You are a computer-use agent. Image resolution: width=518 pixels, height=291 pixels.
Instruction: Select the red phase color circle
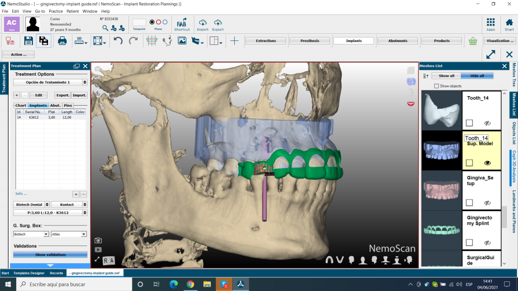tap(158, 22)
